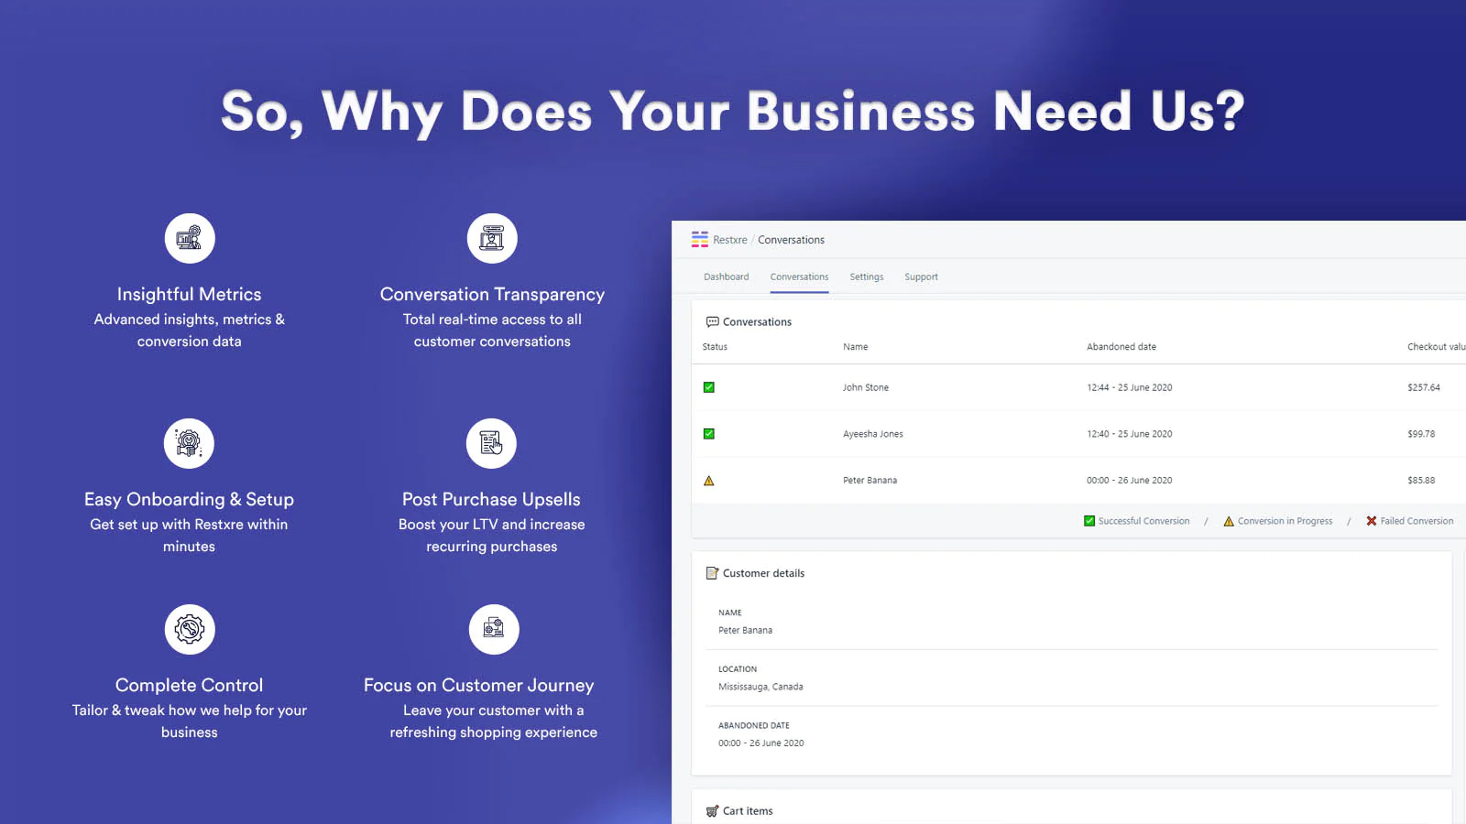The width and height of the screenshot is (1466, 824).
Task: Click the Restxre breadcrumb link
Action: pyautogui.click(x=730, y=240)
